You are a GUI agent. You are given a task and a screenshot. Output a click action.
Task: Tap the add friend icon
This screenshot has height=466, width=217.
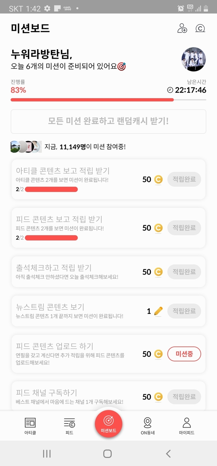pyautogui.click(x=182, y=29)
